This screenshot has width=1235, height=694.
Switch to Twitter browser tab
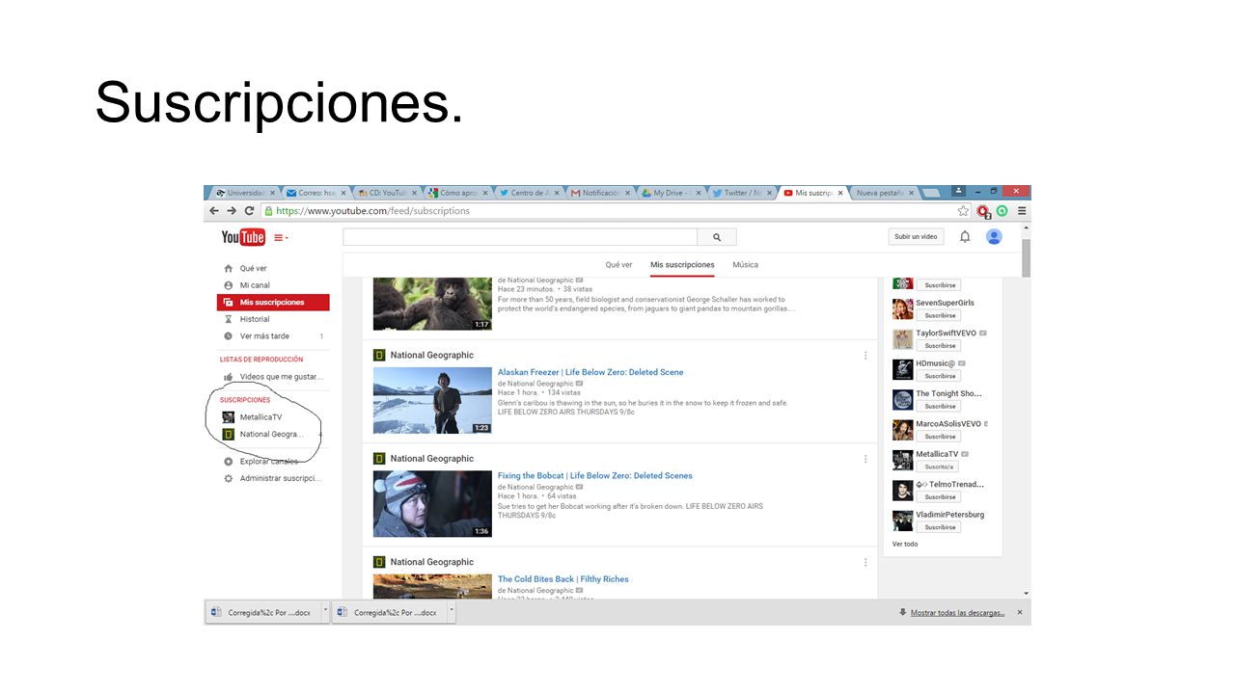coord(741,193)
